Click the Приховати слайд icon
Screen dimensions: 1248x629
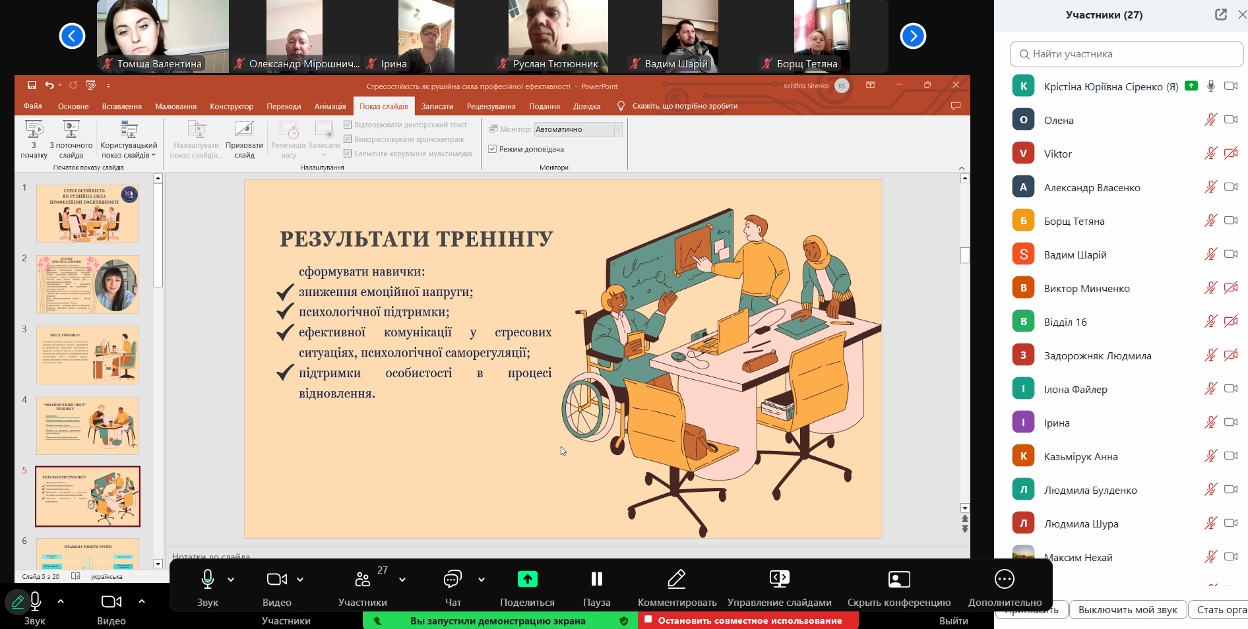click(244, 129)
